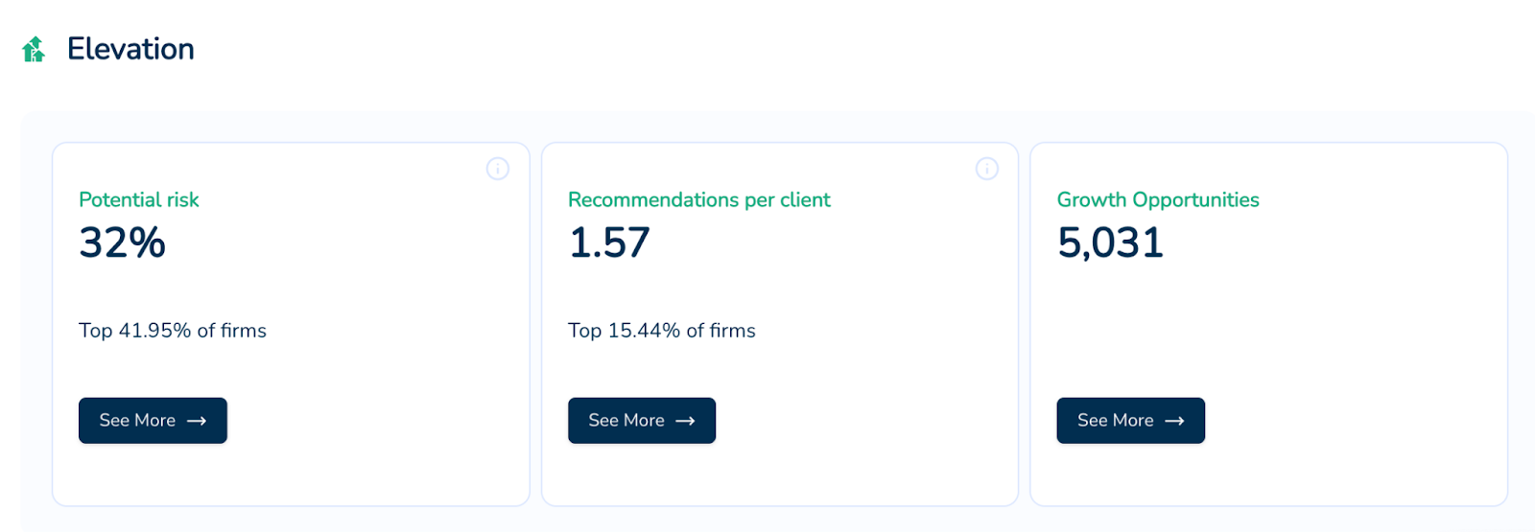Image resolution: width=1535 pixels, height=532 pixels.
Task: See more about Potential risk
Action: [153, 421]
